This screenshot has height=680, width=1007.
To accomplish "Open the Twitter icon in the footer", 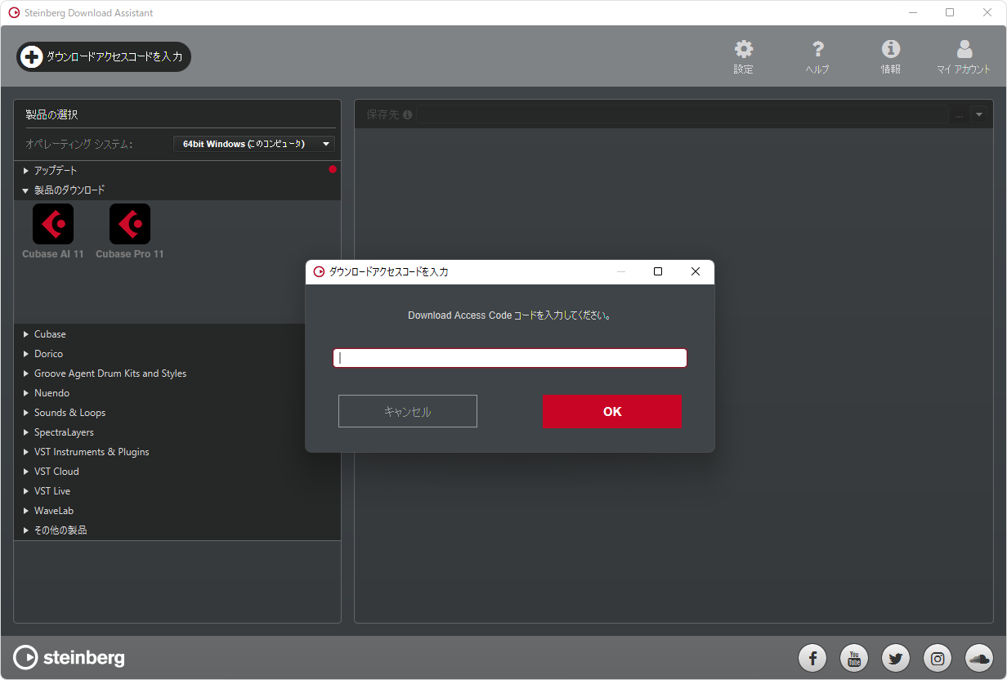I will pos(896,658).
